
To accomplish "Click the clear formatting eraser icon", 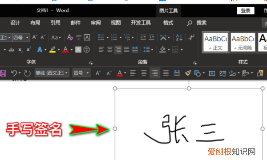I will point(70,37).
